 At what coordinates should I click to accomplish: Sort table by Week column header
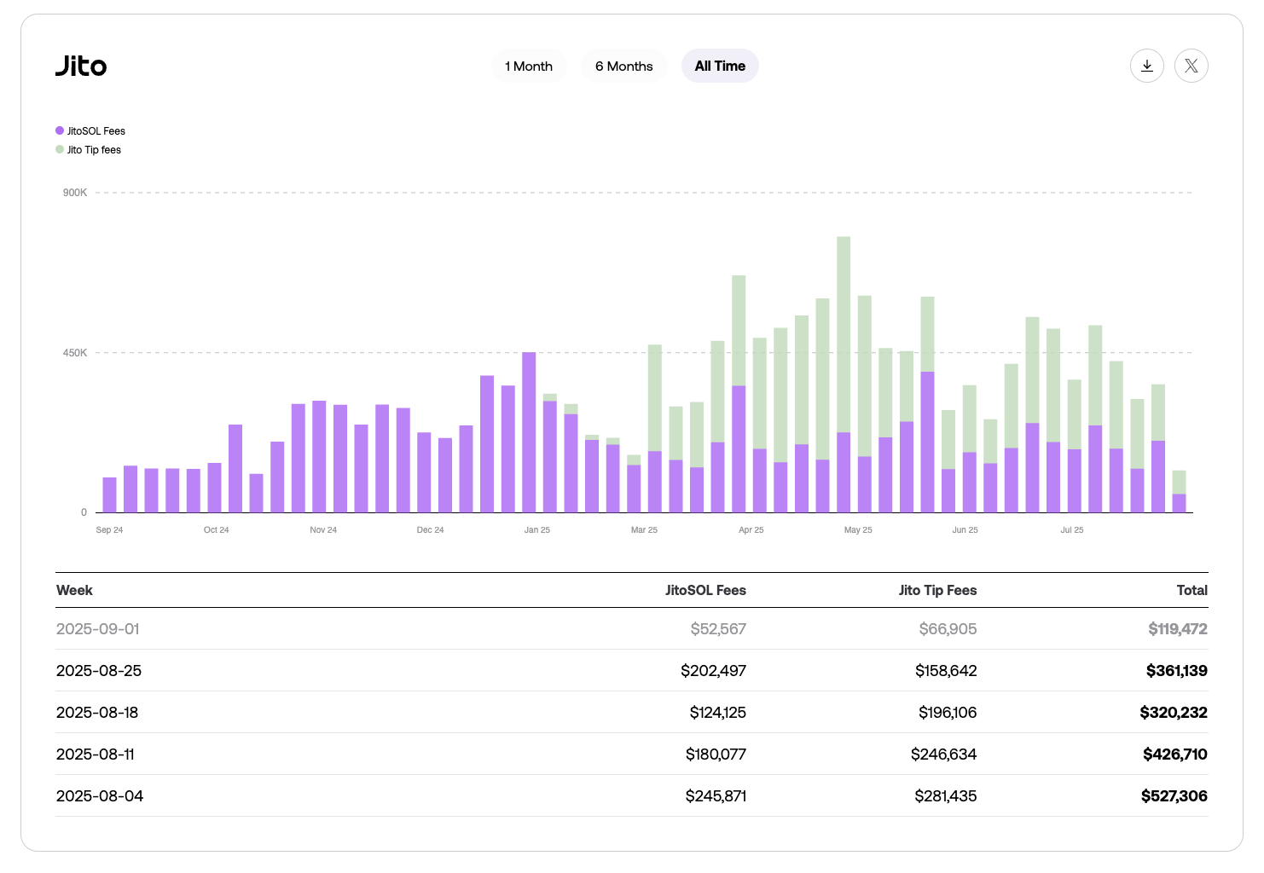tap(74, 590)
